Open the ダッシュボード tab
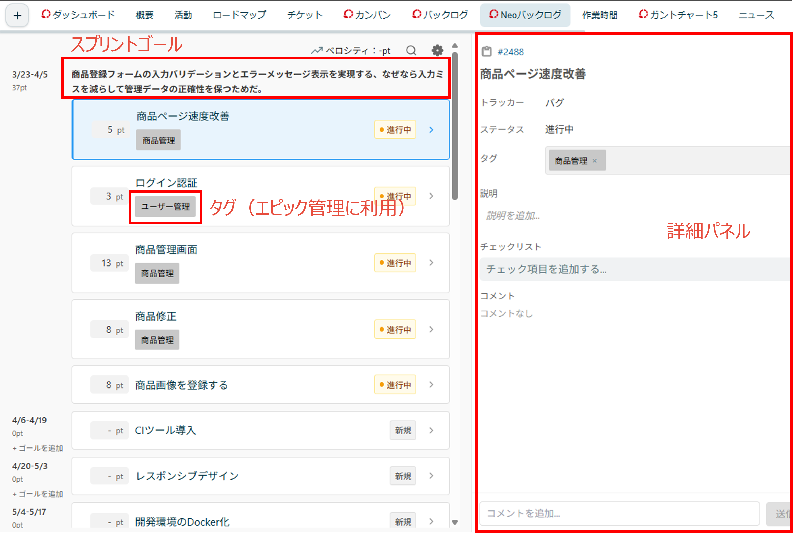 click(x=78, y=15)
